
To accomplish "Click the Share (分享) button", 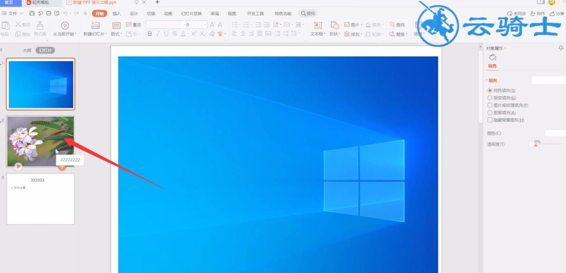I will (557, 14).
